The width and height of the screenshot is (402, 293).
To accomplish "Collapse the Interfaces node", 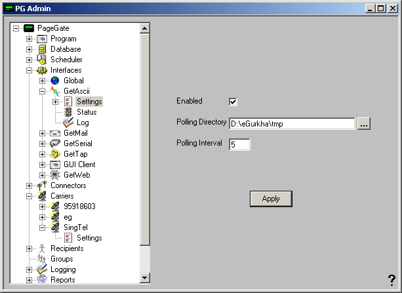I will tap(29, 71).
